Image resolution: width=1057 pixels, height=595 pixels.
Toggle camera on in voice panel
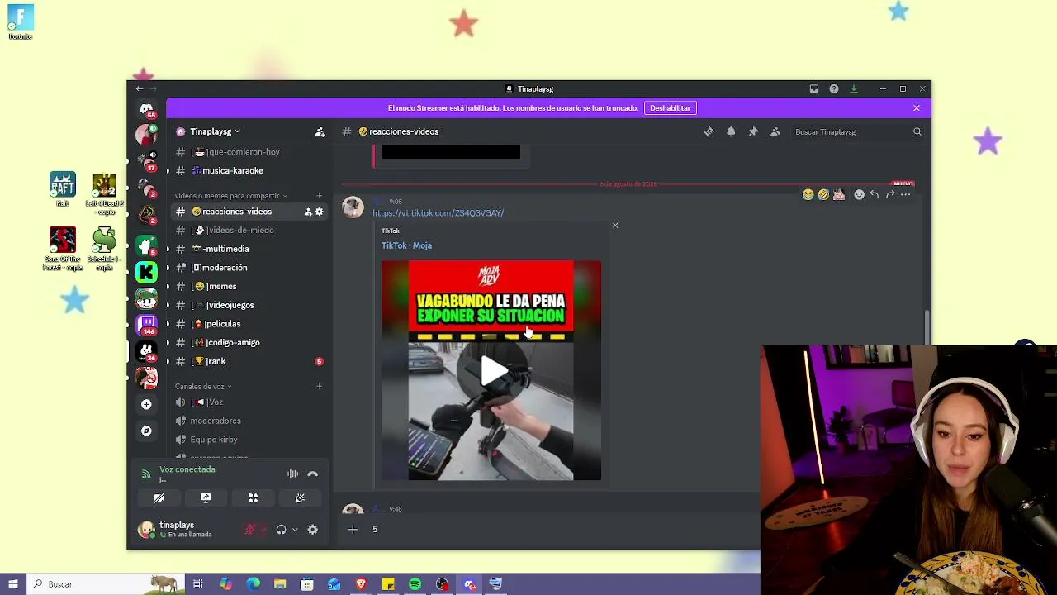[x=159, y=497]
